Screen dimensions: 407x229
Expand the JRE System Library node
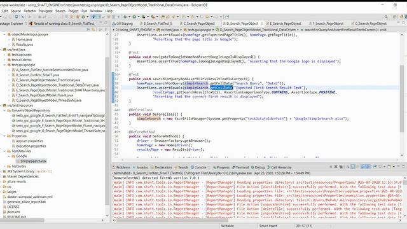1,171
